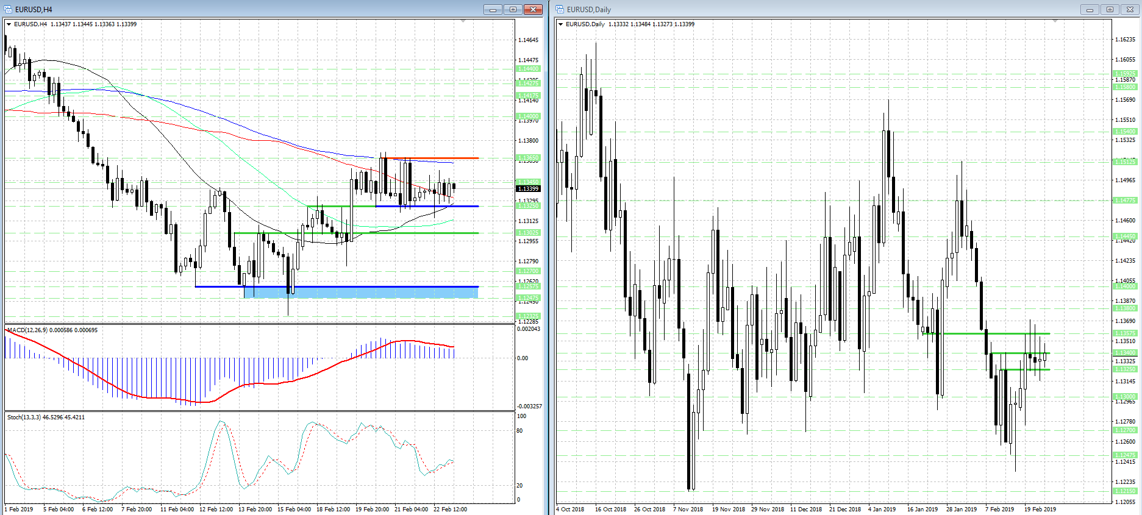Maximize the EURUSD,H4 chart window
The image size is (1142, 515).
point(513,9)
